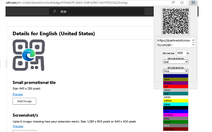Click the URL text area scroll up arrow
The height and width of the screenshot is (132, 212).
click(193, 40)
